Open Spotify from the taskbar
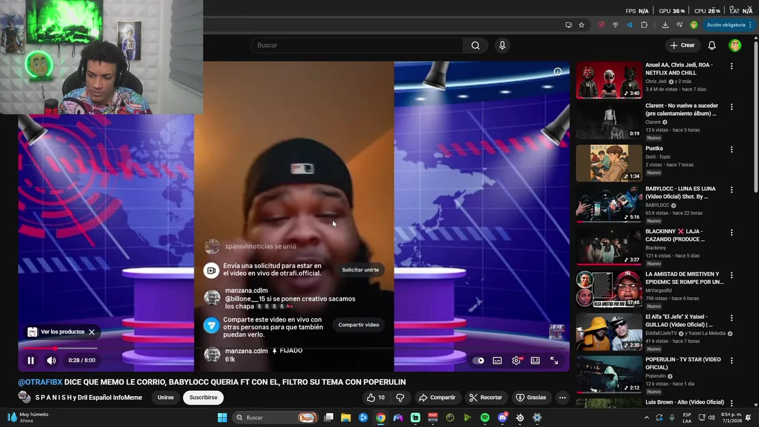 [x=485, y=418]
